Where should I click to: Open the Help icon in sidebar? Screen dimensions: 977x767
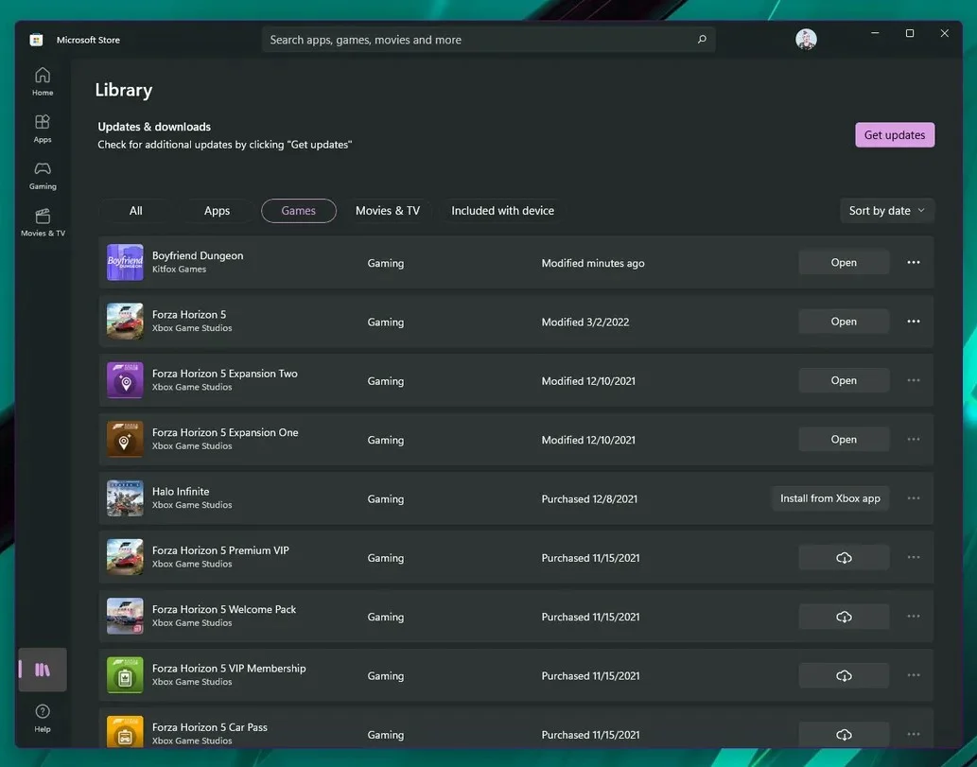click(x=43, y=718)
